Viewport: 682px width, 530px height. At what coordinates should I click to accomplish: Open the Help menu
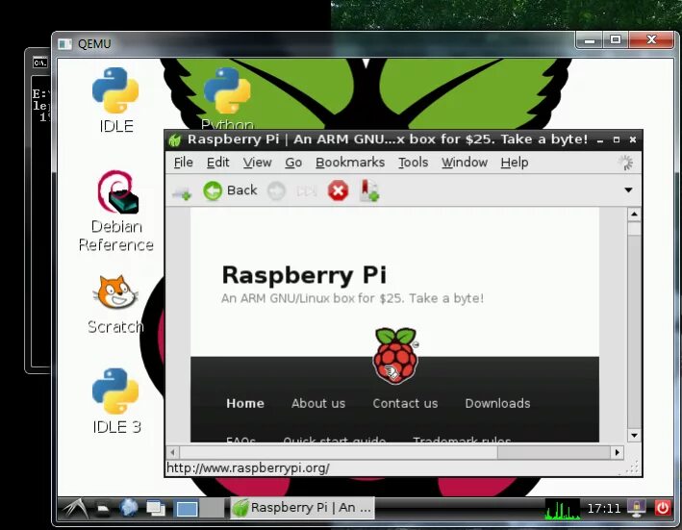(x=514, y=163)
